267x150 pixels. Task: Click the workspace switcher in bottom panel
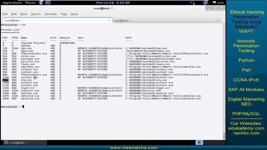click(199, 142)
